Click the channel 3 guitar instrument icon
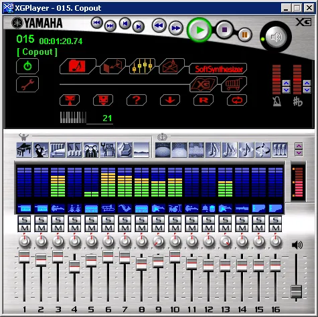The height and width of the screenshot is (317, 318). tap(58, 209)
